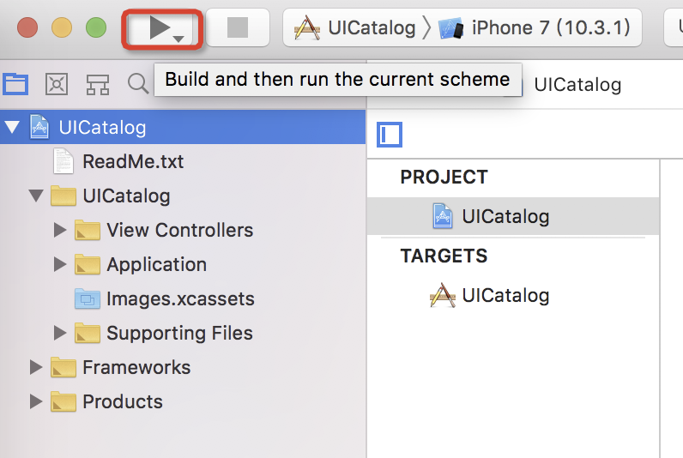Toggle the project and targets list sidebar
Screen dimensions: 683x458
[x=390, y=135]
